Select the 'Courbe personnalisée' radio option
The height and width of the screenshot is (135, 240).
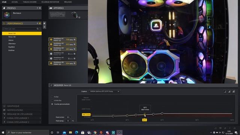tap(52, 104)
